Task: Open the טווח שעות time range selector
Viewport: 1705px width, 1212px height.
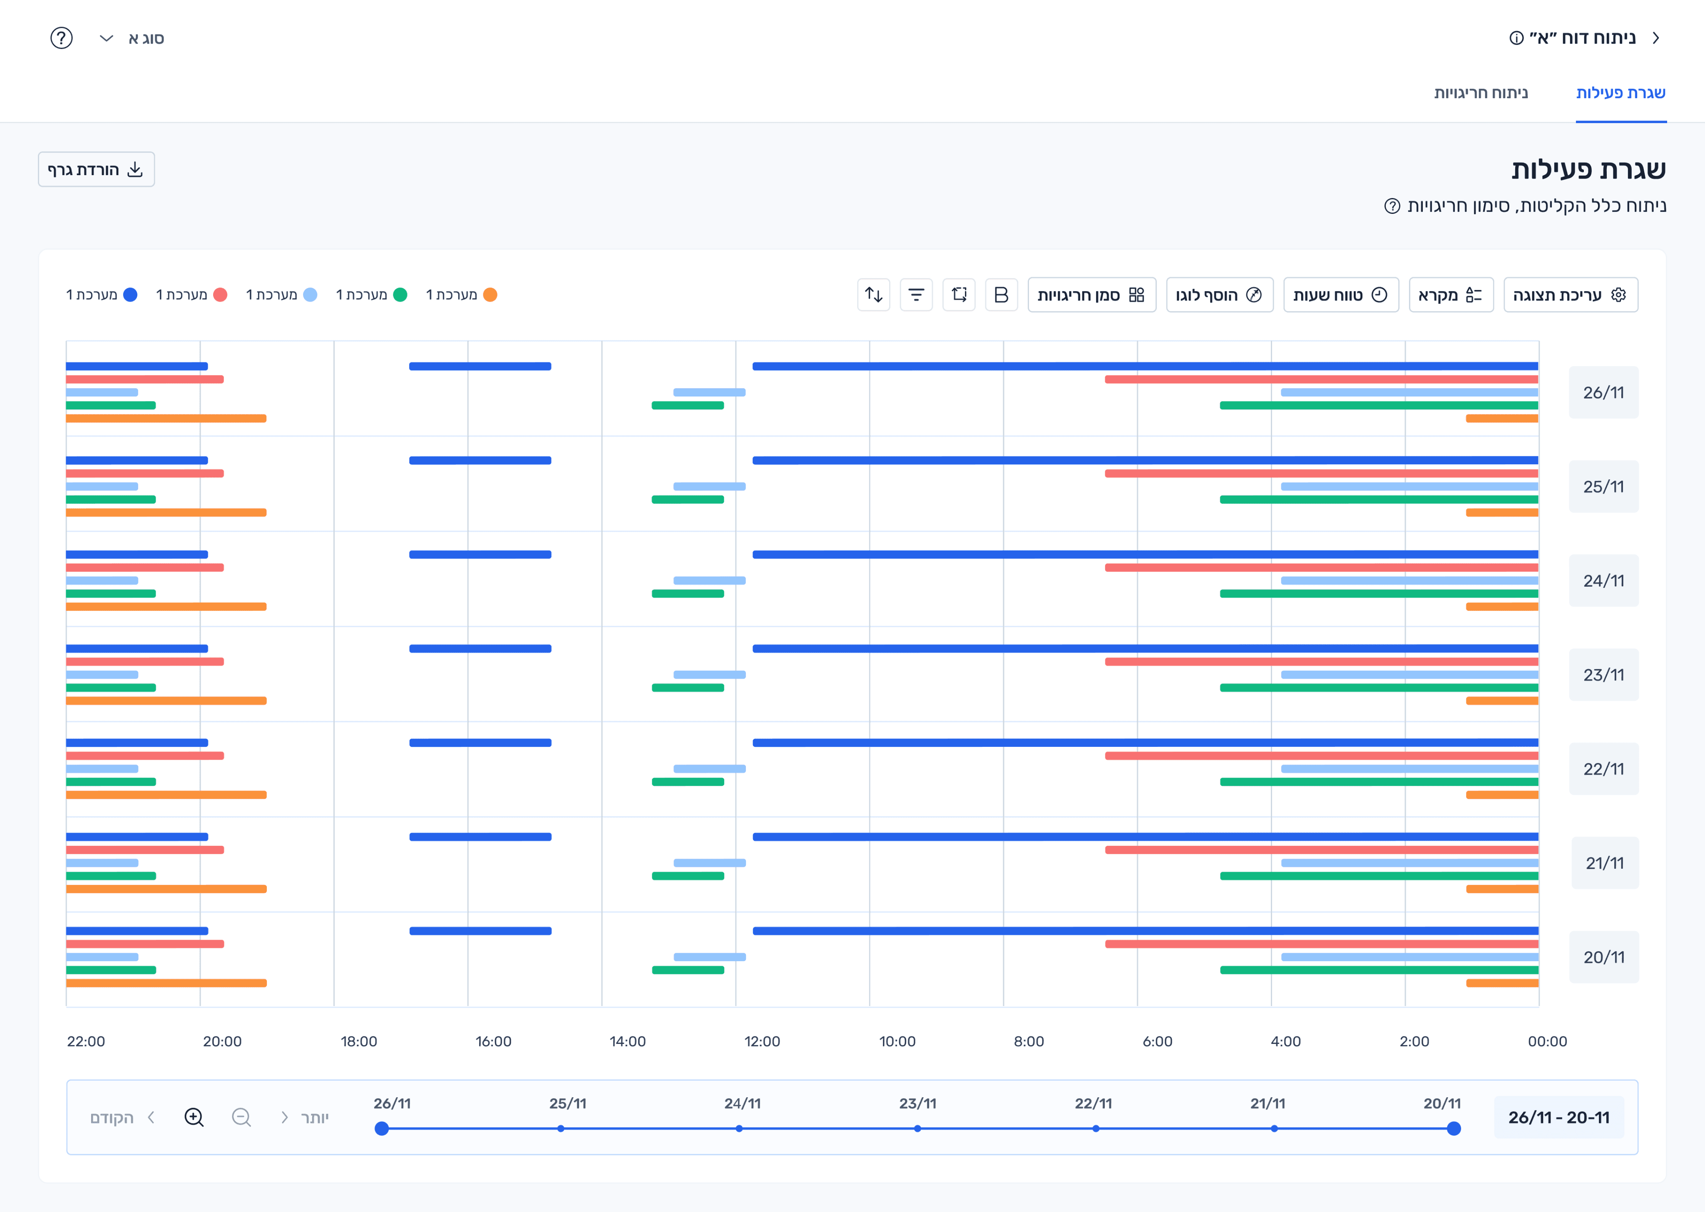Action: (x=1341, y=295)
